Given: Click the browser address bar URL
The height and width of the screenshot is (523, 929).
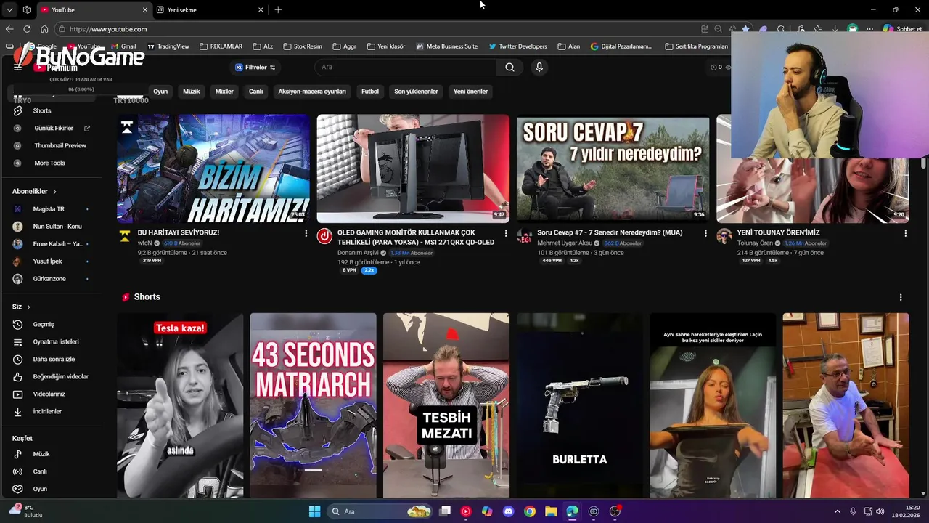Looking at the screenshot, I should pyautogui.click(x=108, y=29).
